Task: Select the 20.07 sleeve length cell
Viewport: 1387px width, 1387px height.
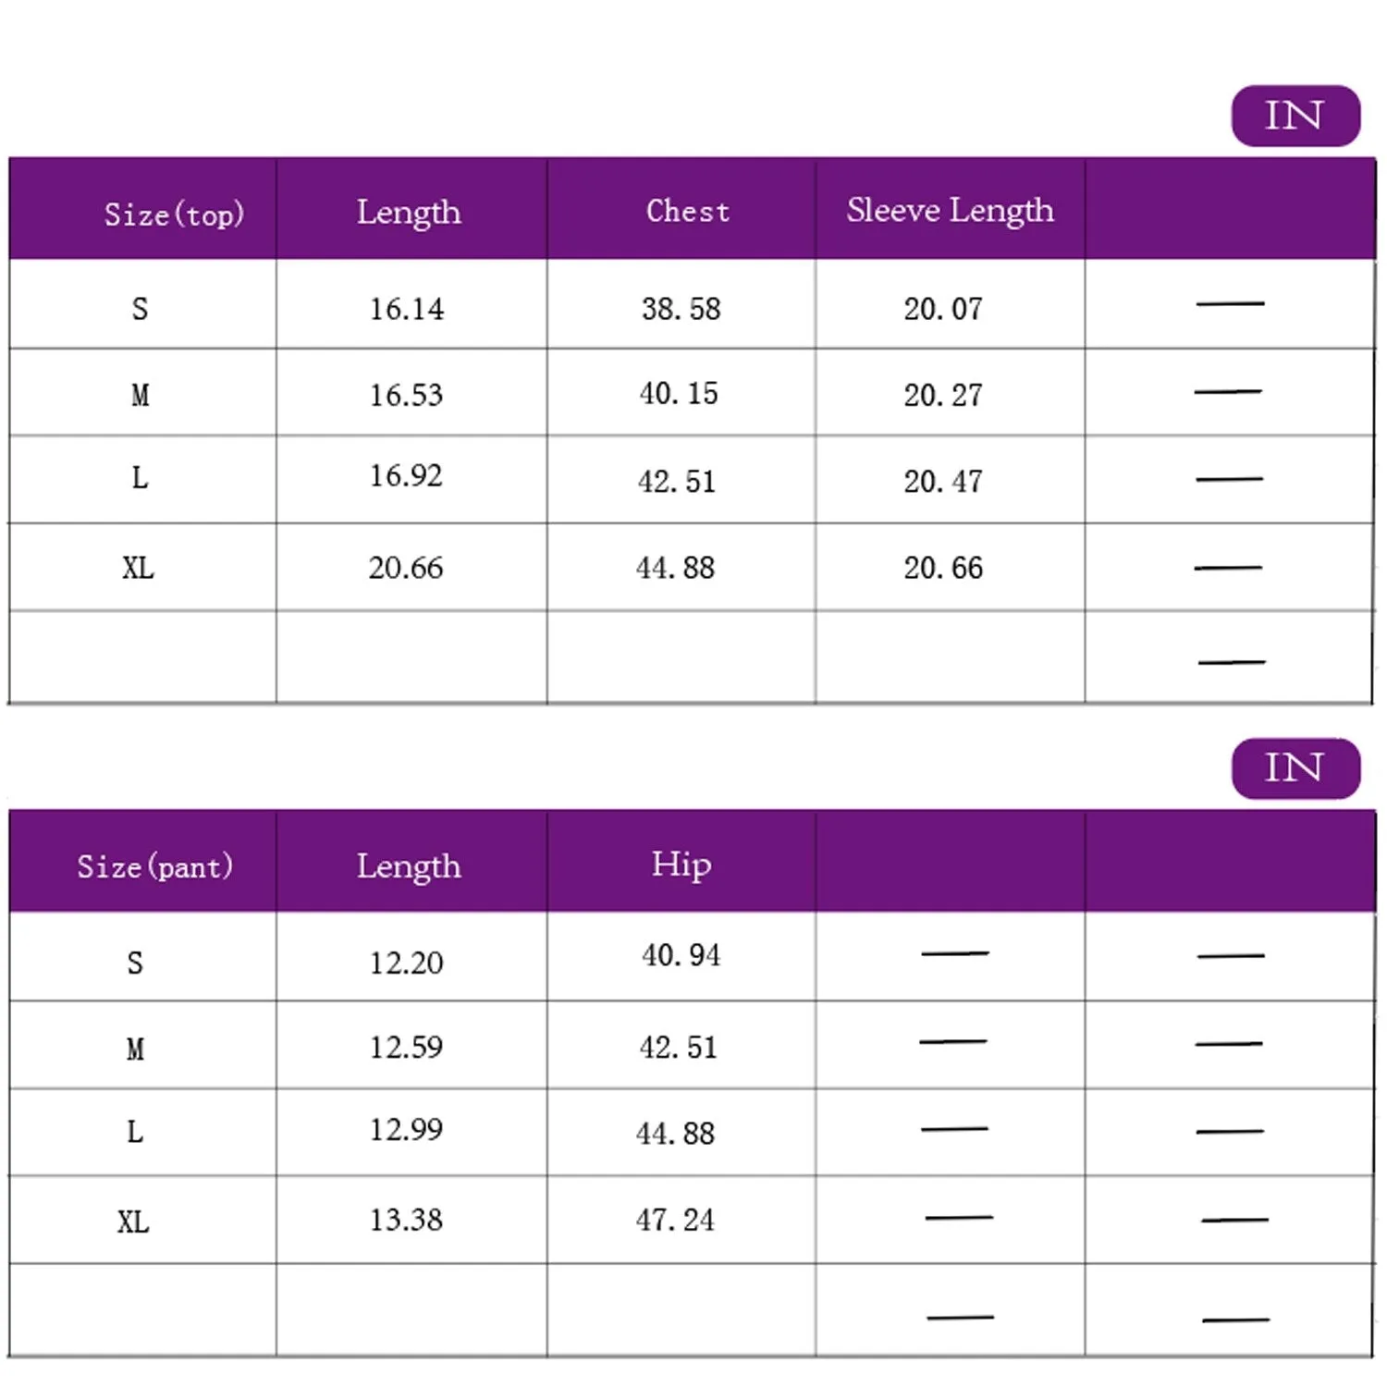Action: click(x=943, y=309)
